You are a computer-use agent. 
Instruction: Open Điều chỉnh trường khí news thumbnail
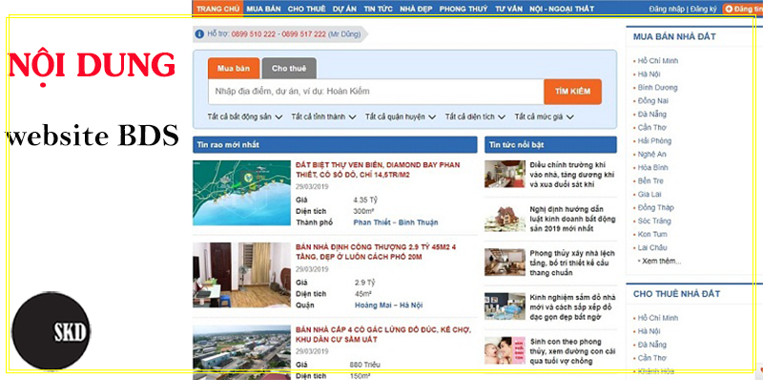click(505, 174)
